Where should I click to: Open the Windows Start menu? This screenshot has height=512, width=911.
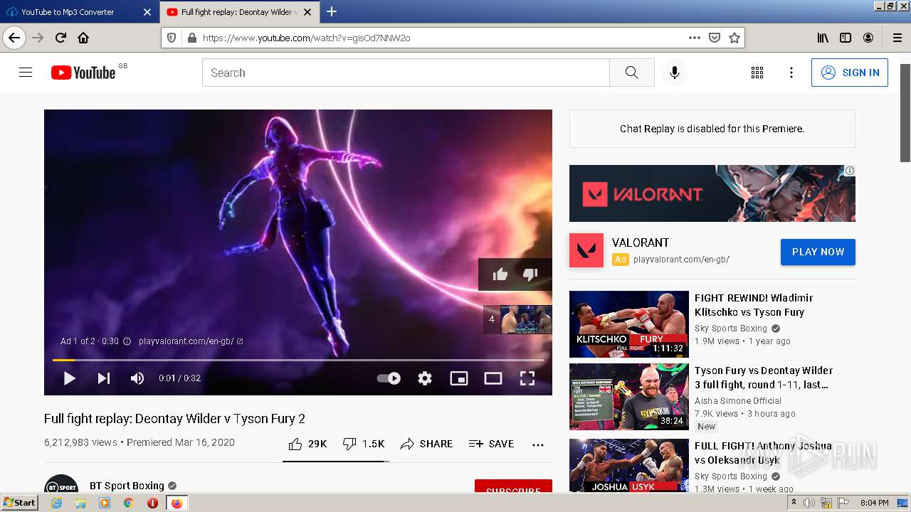click(19, 503)
